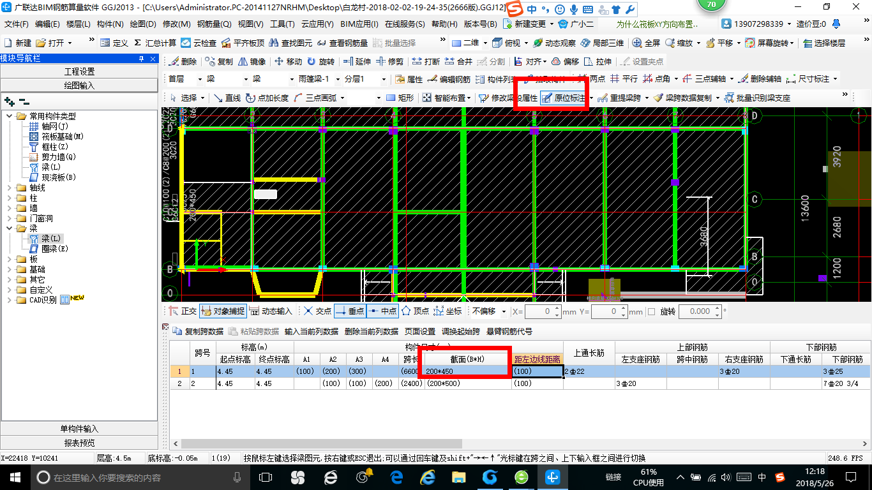Start 动态观察 dynamic orbit view

point(554,43)
